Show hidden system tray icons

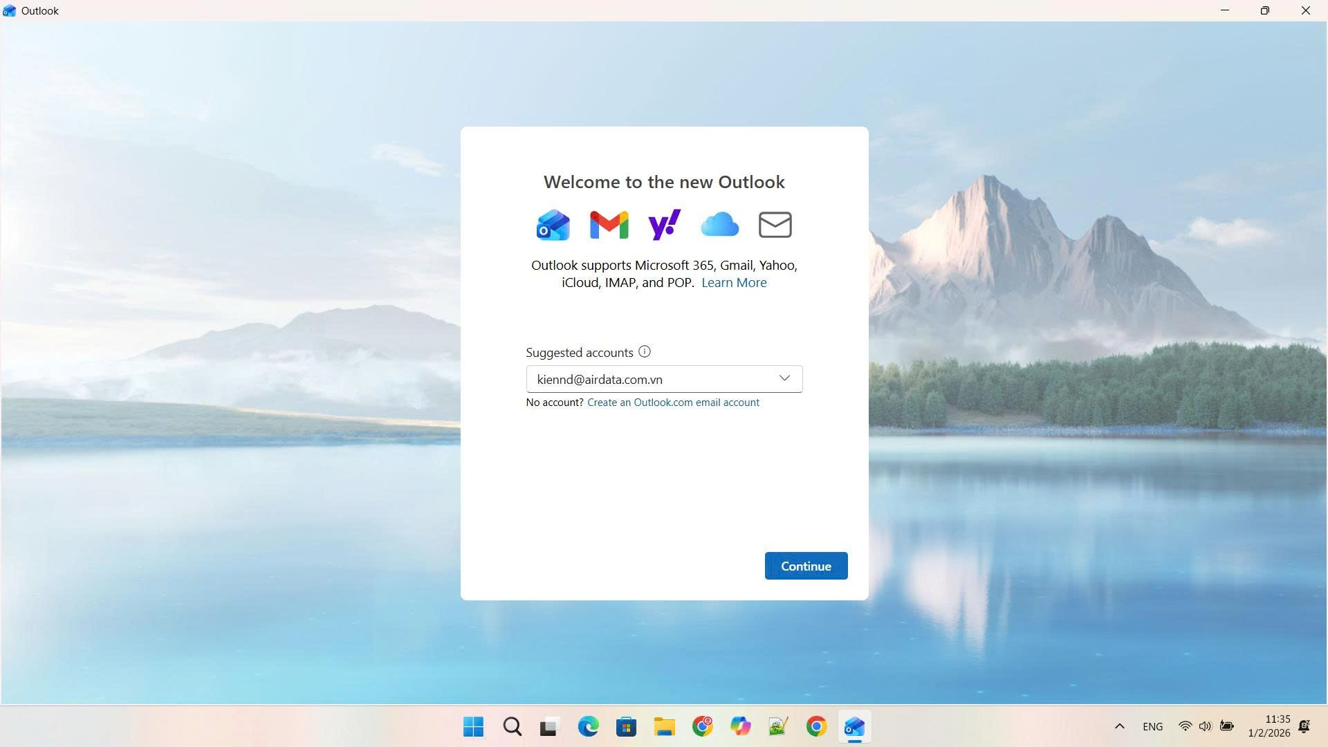pyautogui.click(x=1119, y=726)
